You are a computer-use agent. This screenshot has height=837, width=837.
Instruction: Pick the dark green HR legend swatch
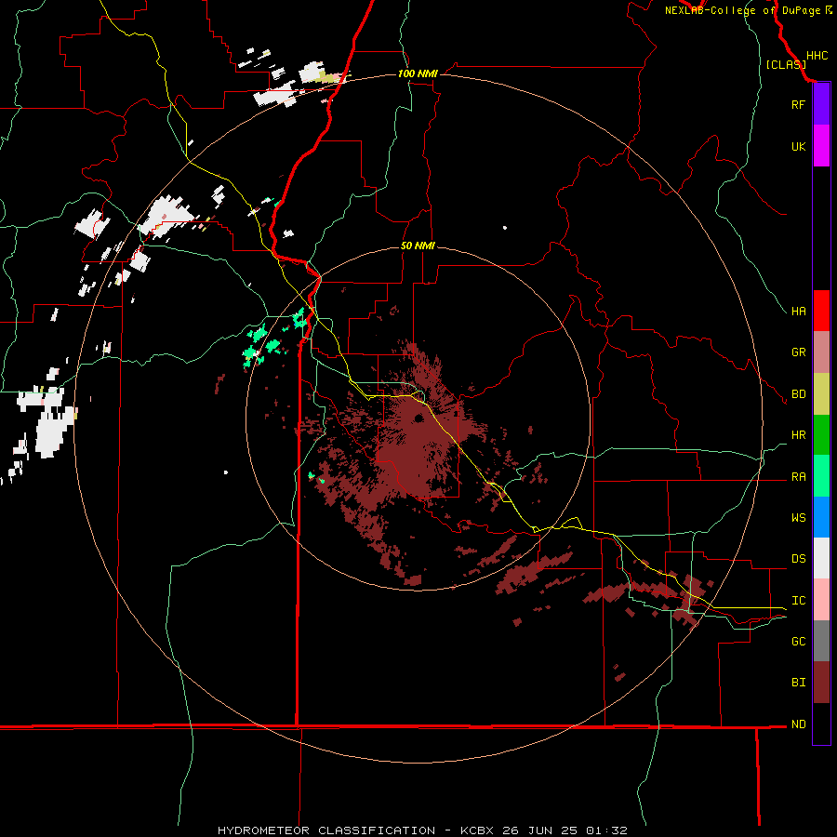821,435
